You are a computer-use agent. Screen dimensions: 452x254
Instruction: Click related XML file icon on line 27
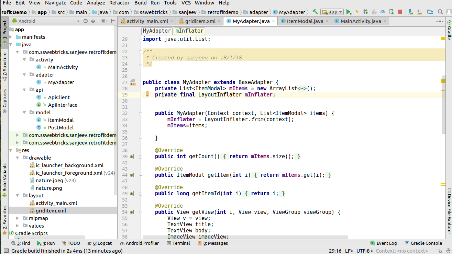pyautogui.click(x=133, y=82)
